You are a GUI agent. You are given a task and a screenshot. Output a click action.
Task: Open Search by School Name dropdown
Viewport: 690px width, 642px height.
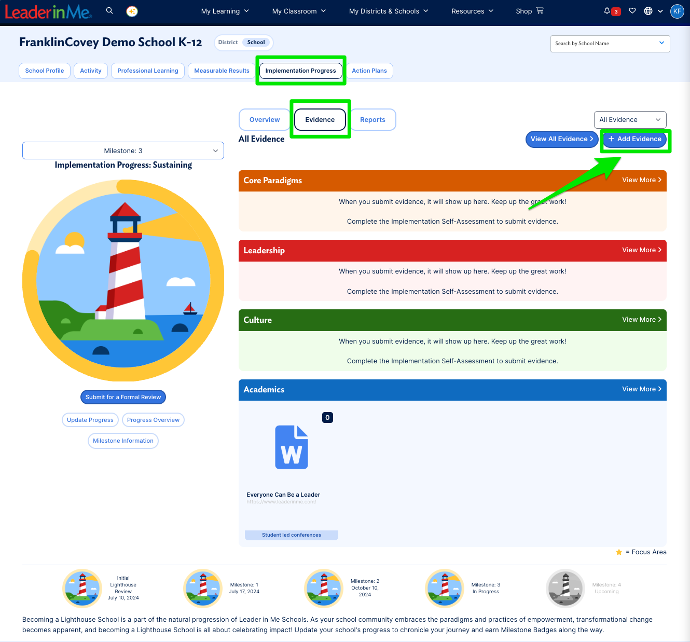(x=610, y=44)
